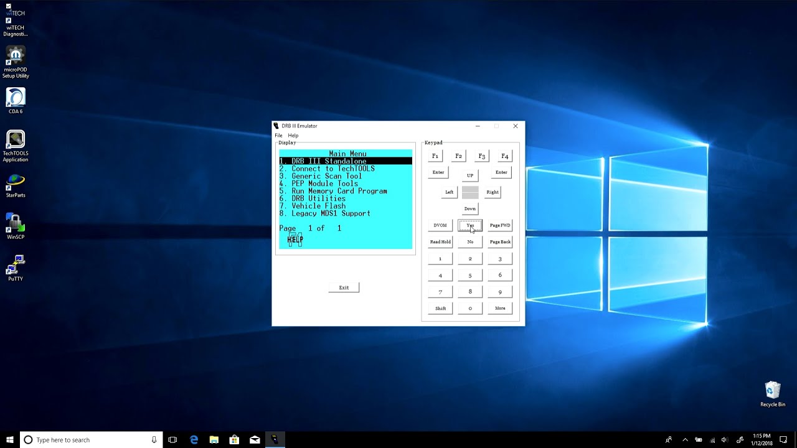797x448 pixels.
Task: Click the Read Hold button
Action: coord(440,242)
